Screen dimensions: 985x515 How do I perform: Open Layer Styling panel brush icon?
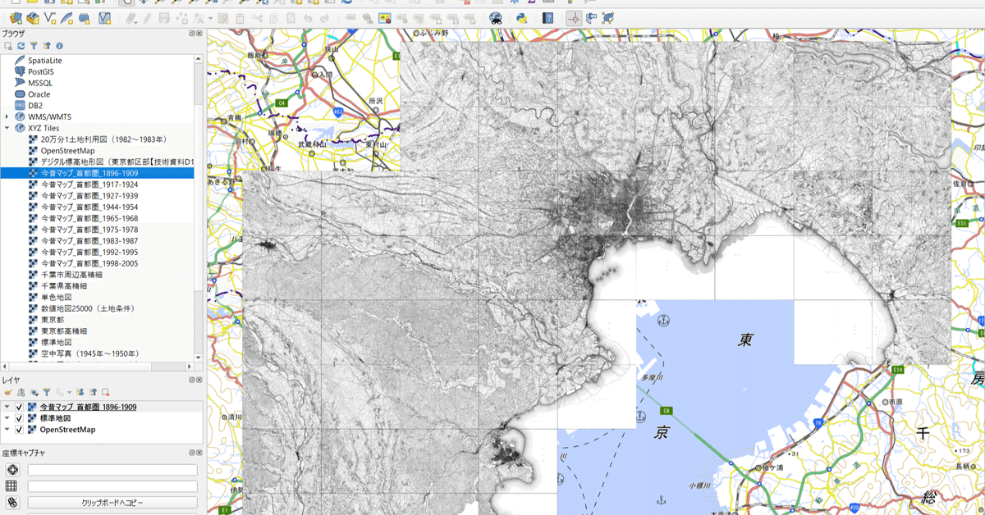[x=8, y=393]
